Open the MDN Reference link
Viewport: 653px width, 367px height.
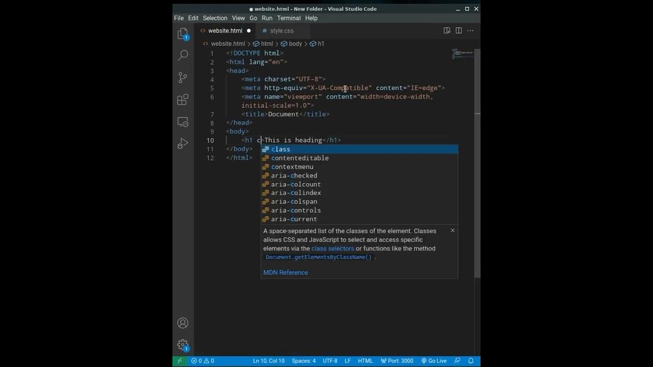pos(286,272)
